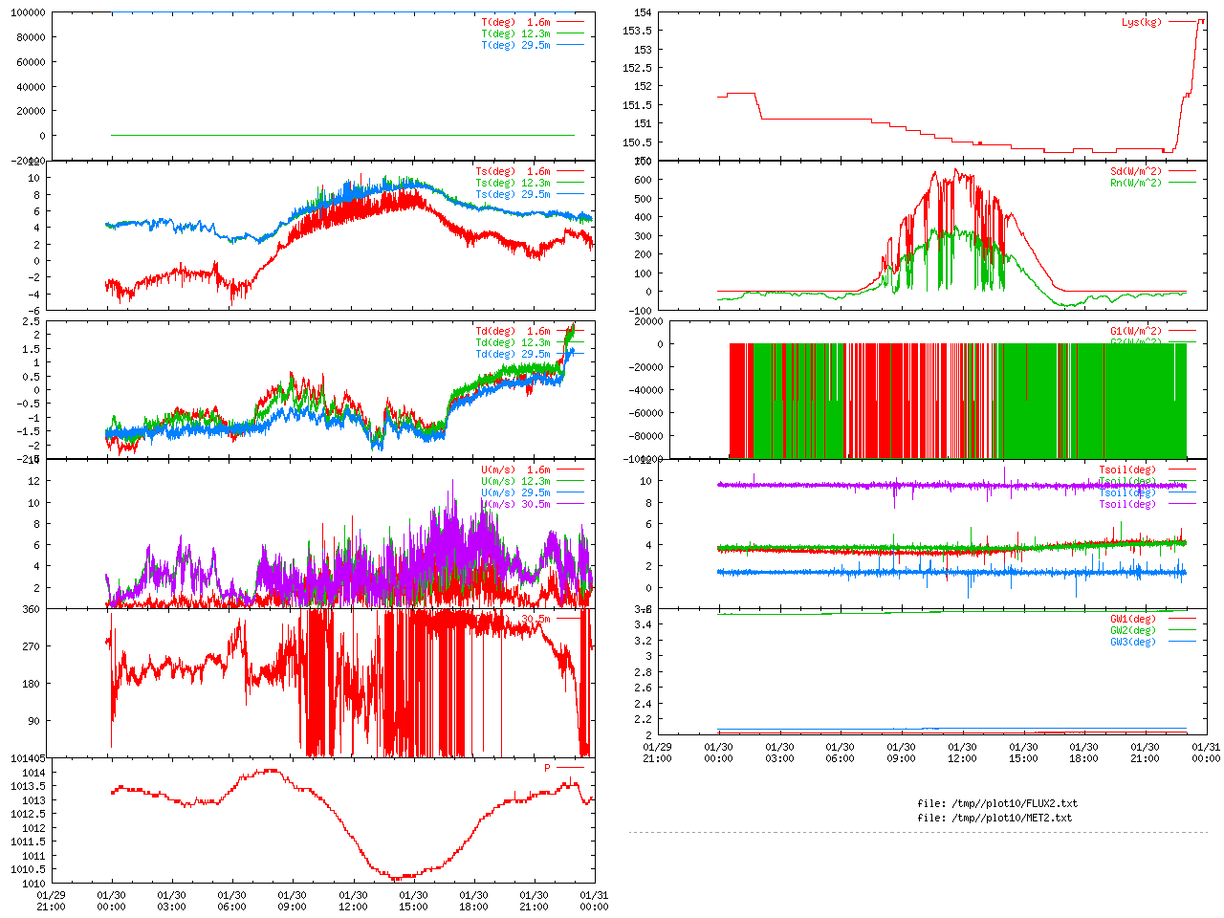The width and height of the screenshot is (1224, 918).
Task: Click the blue line sample beside 'GW3(deg)'
Action: pyautogui.click(x=1182, y=642)
